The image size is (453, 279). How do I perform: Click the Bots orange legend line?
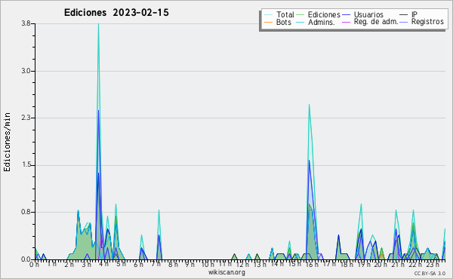268,22
